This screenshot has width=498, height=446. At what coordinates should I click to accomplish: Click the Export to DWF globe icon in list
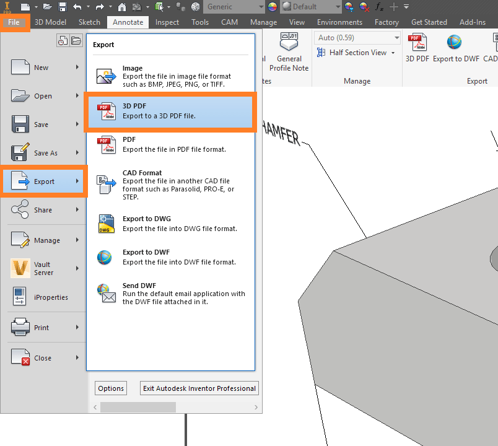[x=105, y=257]
